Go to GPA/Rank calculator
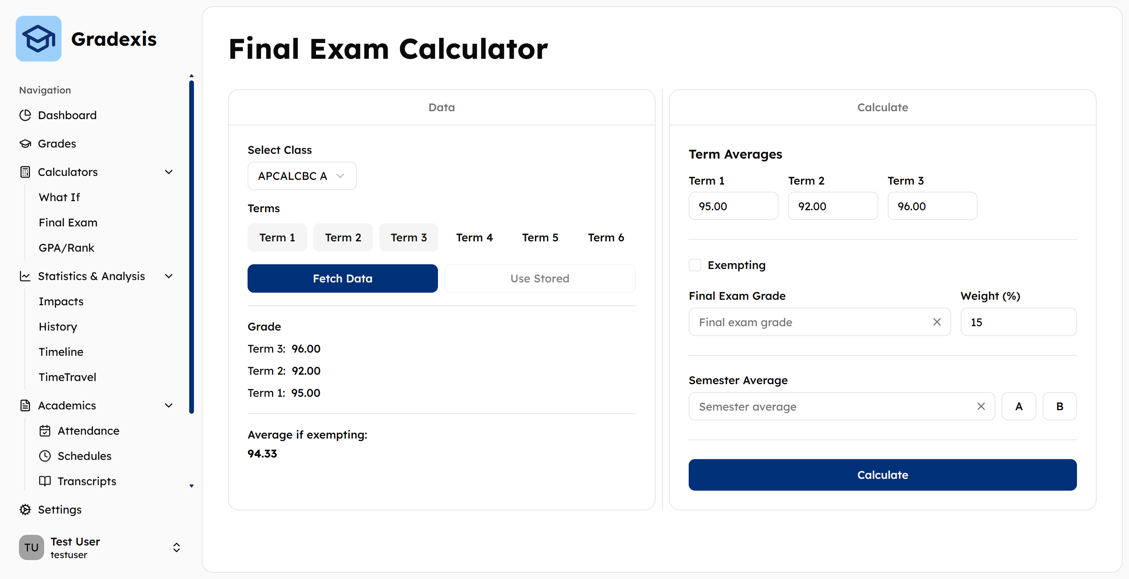The width and height of the screenshot is (1129, 579). (67, 248)
